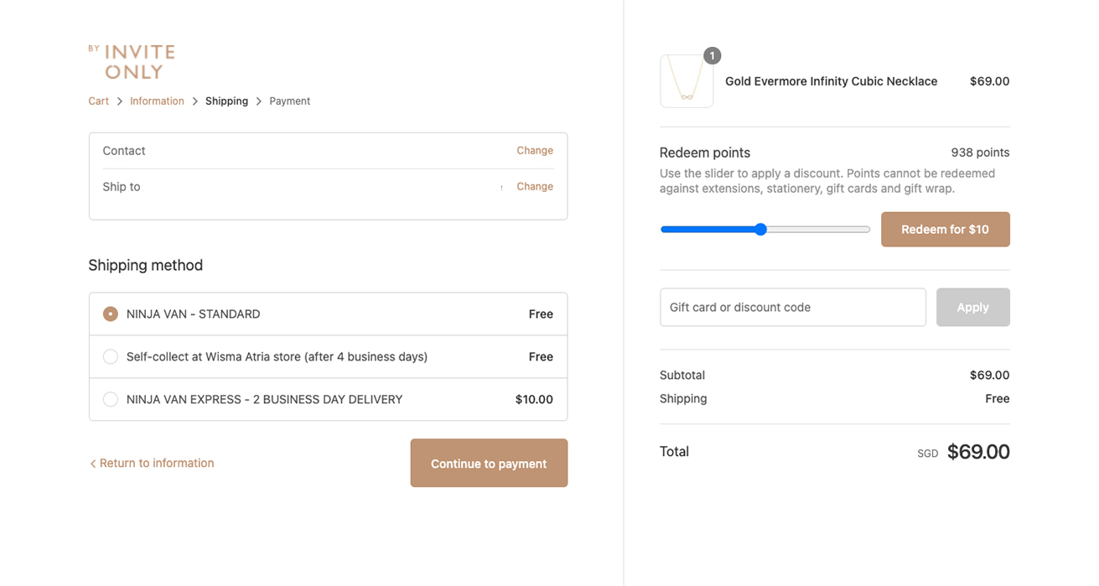Screen dimensions: 1099x586
Task: Click the Shipping breadcrumb step
Action: coord(226,101)
